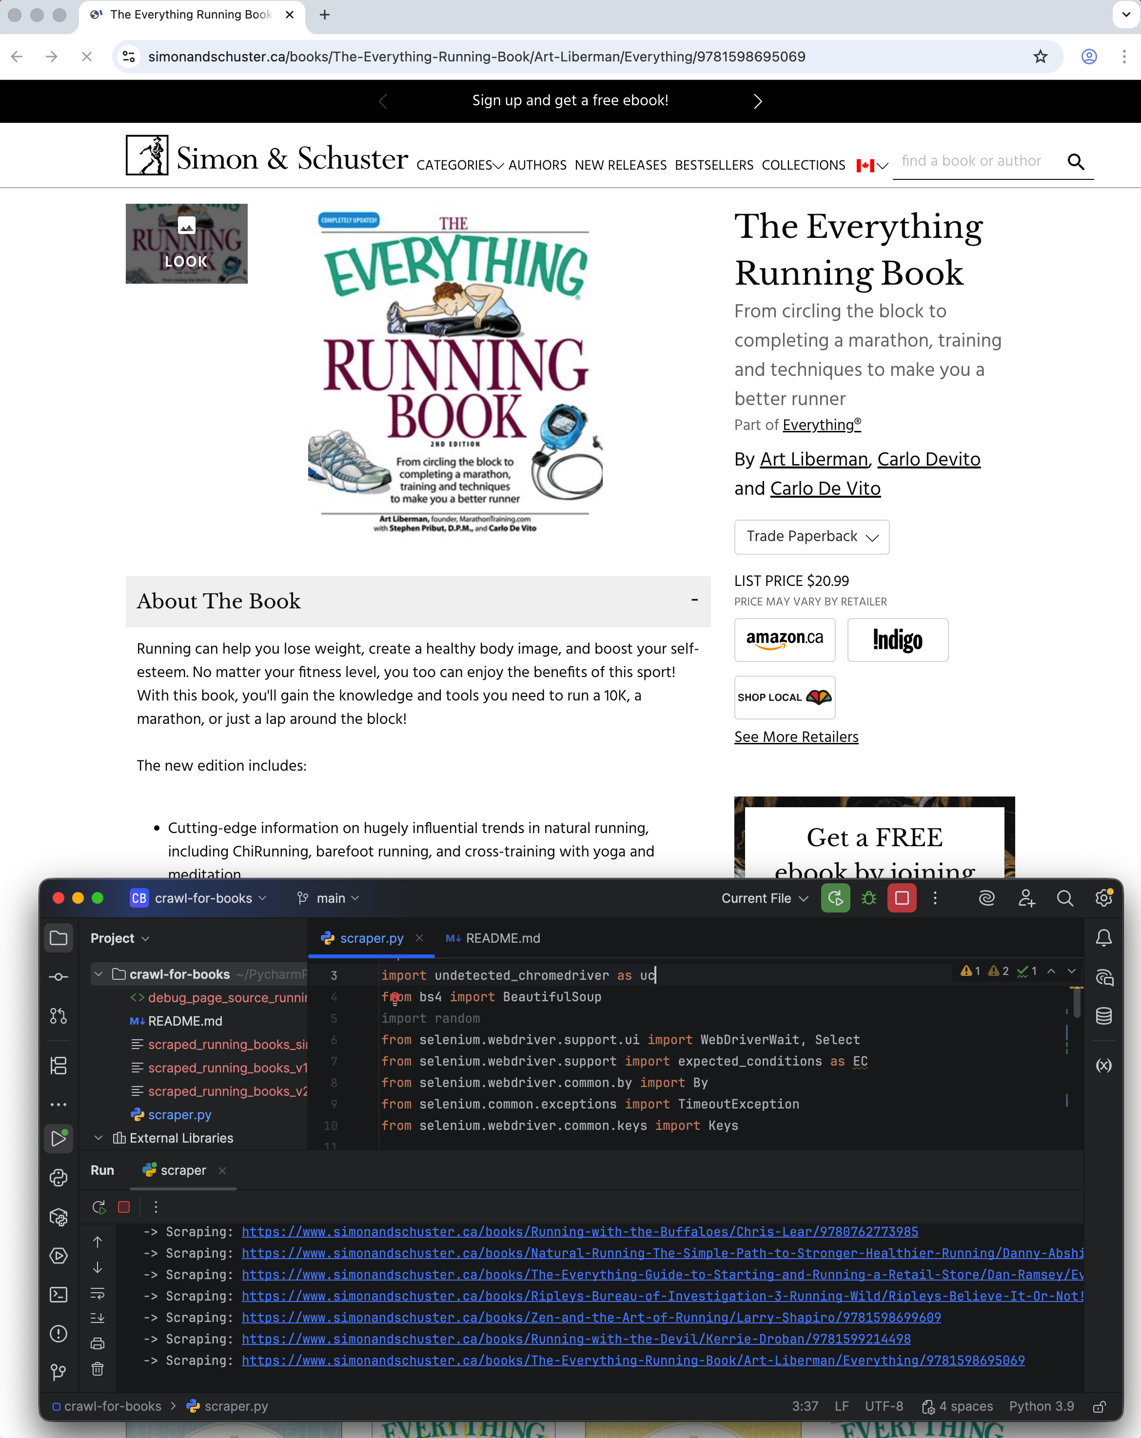Toggle read-only lock in status bar
This screenshot has height=1438, width=1141.
[1099, 1407]
